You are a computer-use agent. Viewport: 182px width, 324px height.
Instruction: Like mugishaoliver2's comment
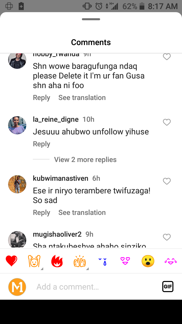[x=167, y=237]
